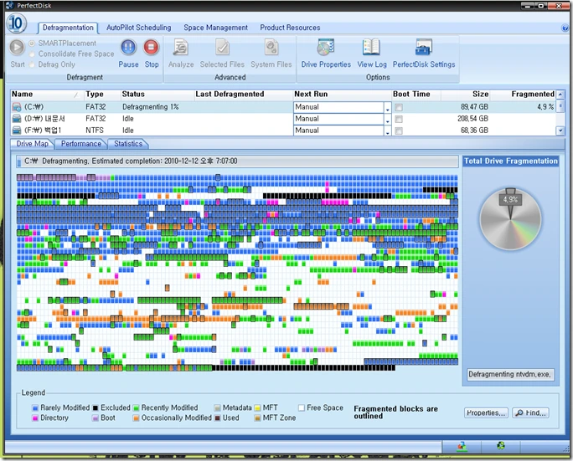Select the 208.54 GB size cell
This screenshot has height=461, width=573.
click(472, 119)
